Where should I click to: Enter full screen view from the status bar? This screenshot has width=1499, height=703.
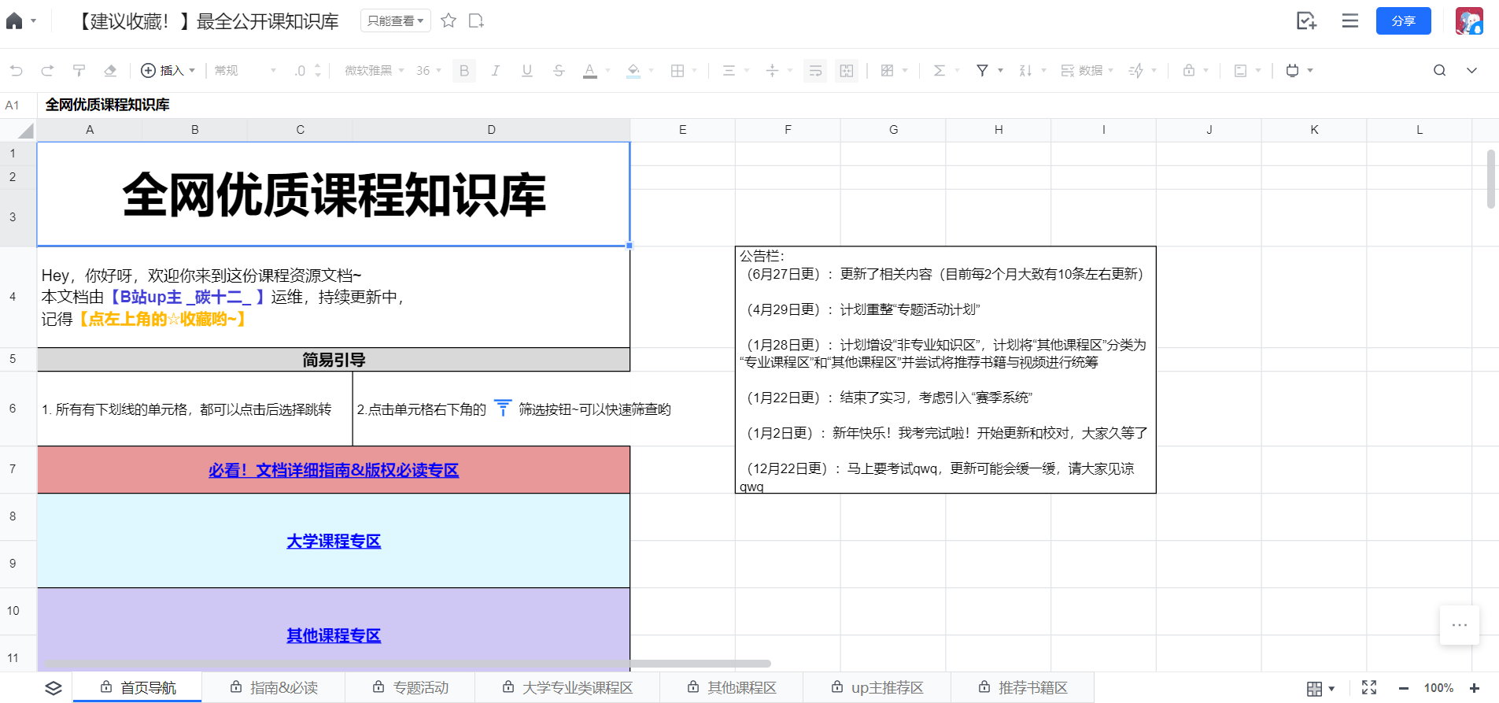[x=1369, y=687]
